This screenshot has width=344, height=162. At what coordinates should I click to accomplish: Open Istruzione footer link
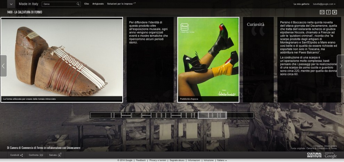pyautogui.click(x=208, y=161)
